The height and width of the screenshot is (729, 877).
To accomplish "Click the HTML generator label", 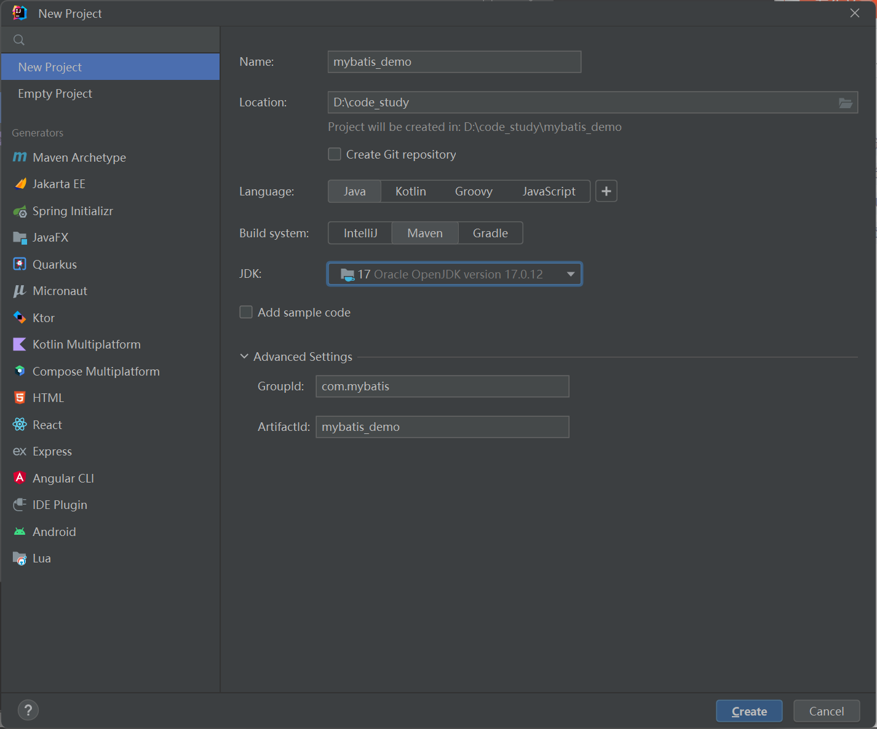I will click(48, 398).
